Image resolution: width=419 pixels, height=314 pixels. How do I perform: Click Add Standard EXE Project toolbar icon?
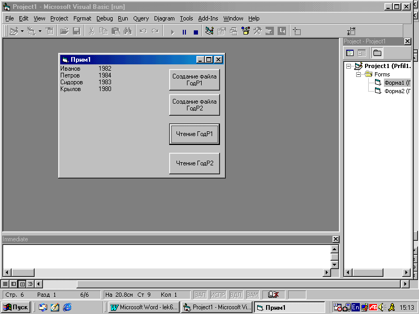(14, 31)
